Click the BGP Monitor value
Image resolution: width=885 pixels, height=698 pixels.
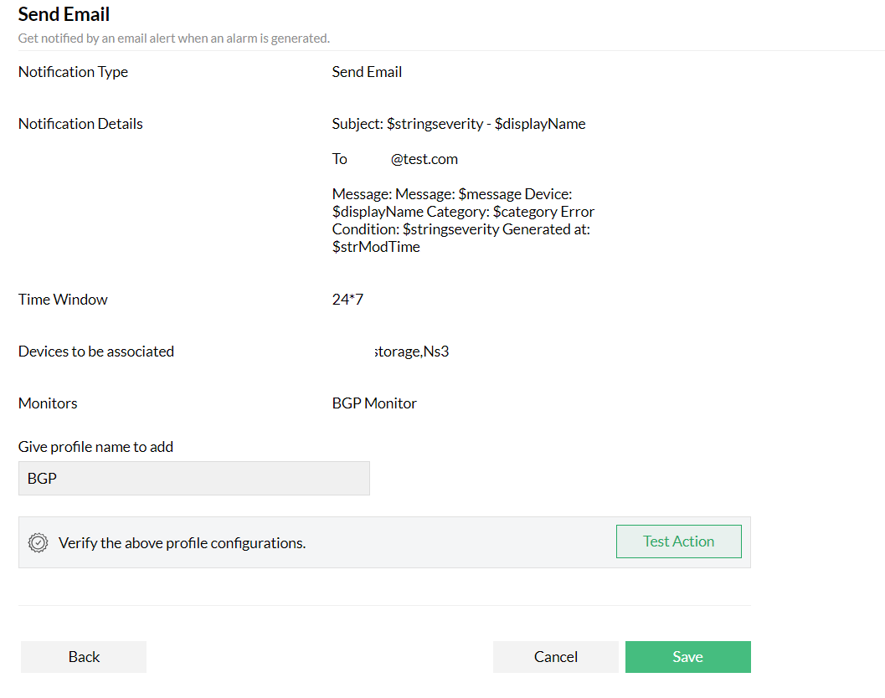374,403
